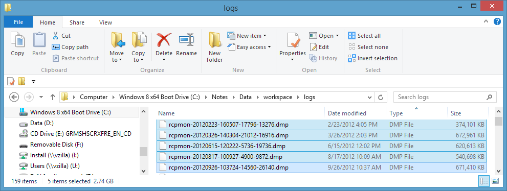Open the Help question mark icon

tap(497, 22)
